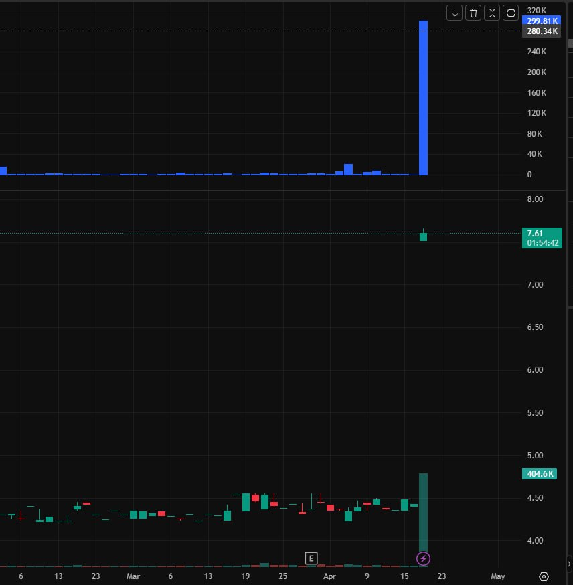Maximize the volume pane with square icon
Screen dimensions: 573x585
511,13
